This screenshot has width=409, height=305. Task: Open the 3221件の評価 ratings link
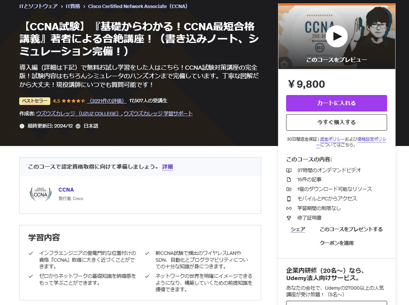click(107, 101)
